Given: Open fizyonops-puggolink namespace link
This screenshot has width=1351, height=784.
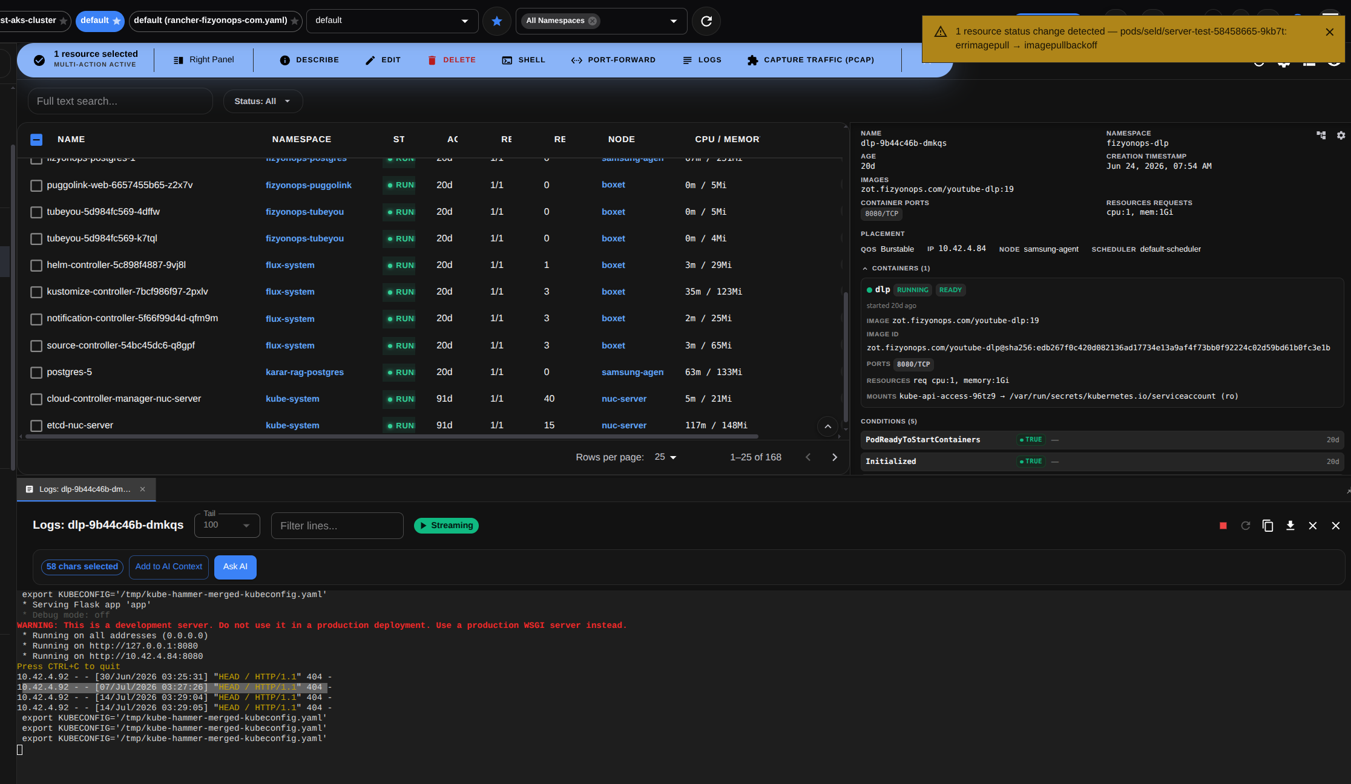Looking at the screenshot, I should pos(309,186).
